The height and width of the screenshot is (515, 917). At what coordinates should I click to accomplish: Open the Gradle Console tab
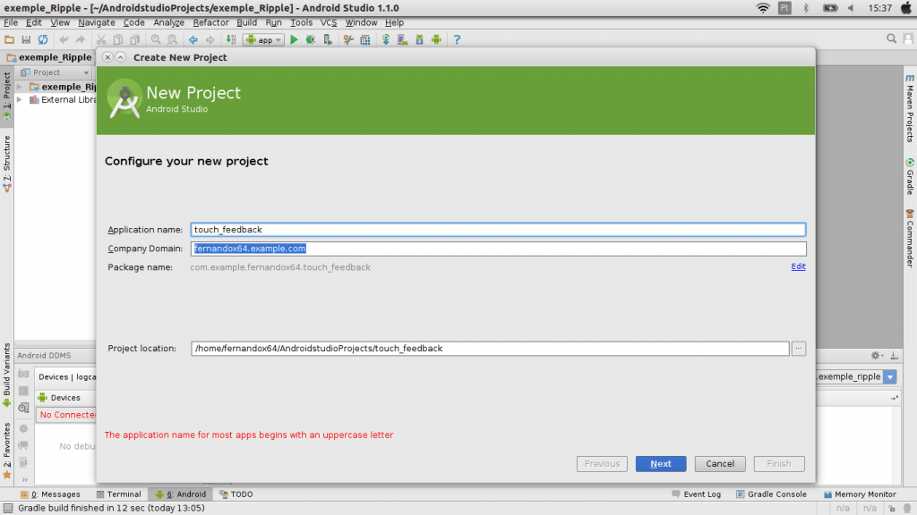point(771,494)
